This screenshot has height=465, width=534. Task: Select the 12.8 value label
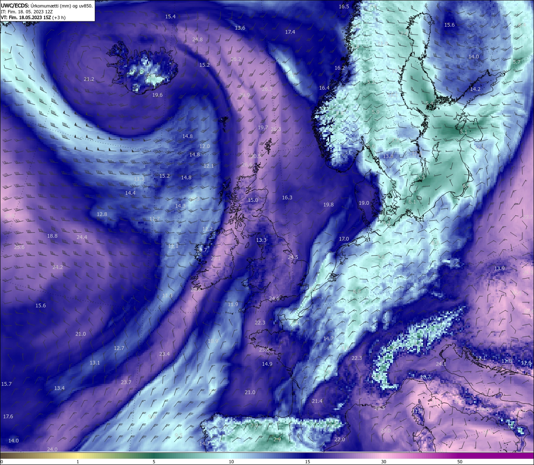(102, 214)
